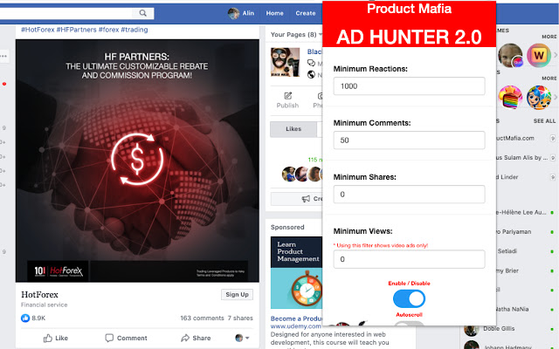This screenshot has width=559, height=349.
Task: Open the HotForex page name link
Action: (39, 295)
